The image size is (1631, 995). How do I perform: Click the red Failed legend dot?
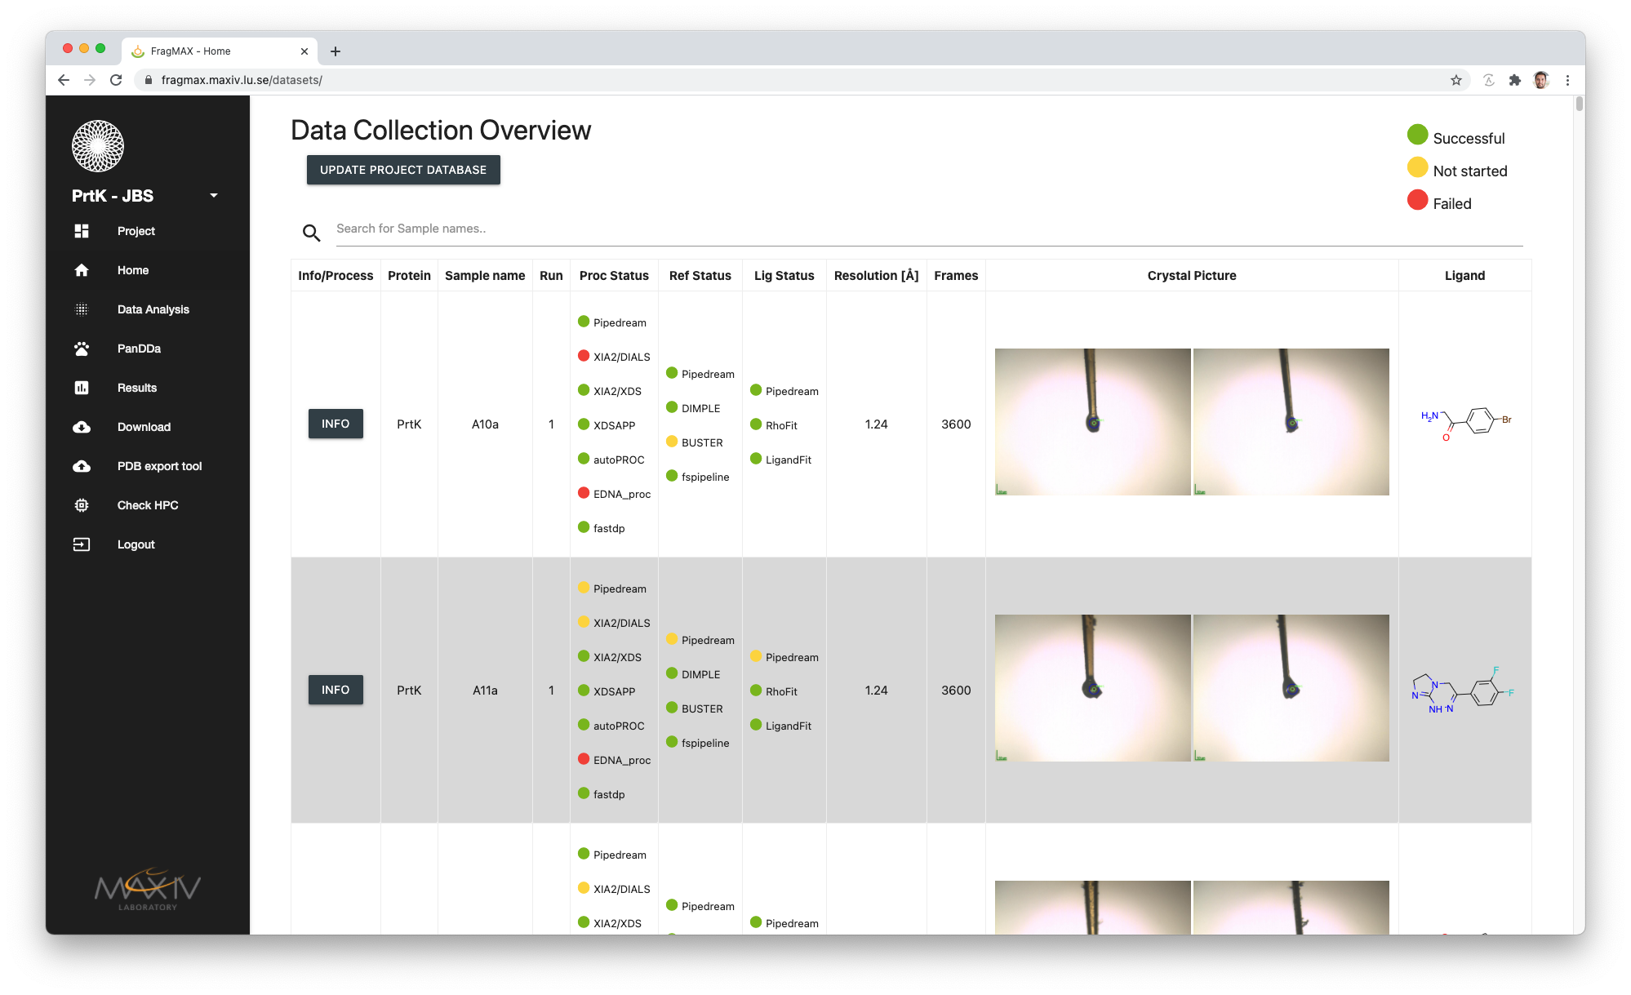tap(1417, 200)
